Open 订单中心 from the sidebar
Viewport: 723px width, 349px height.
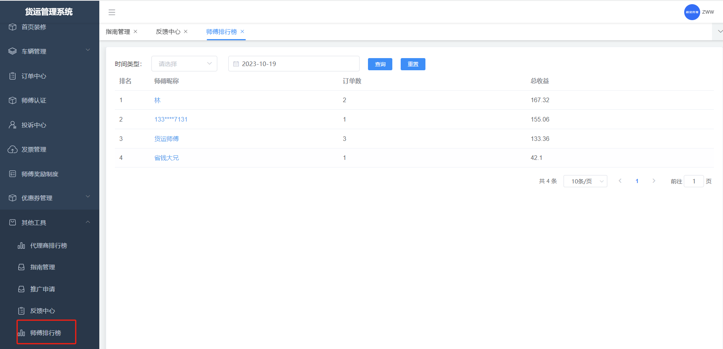[x=34, y=76]
